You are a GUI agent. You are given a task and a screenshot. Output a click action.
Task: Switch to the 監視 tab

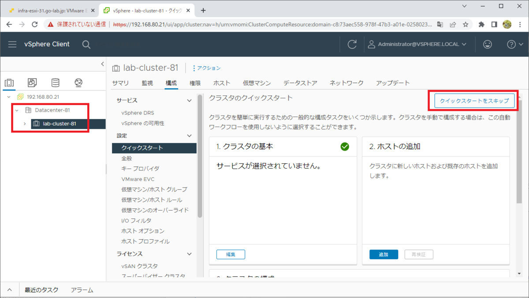(147, 83)
